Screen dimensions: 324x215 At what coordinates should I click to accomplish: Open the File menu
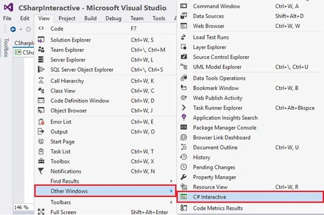7,19
